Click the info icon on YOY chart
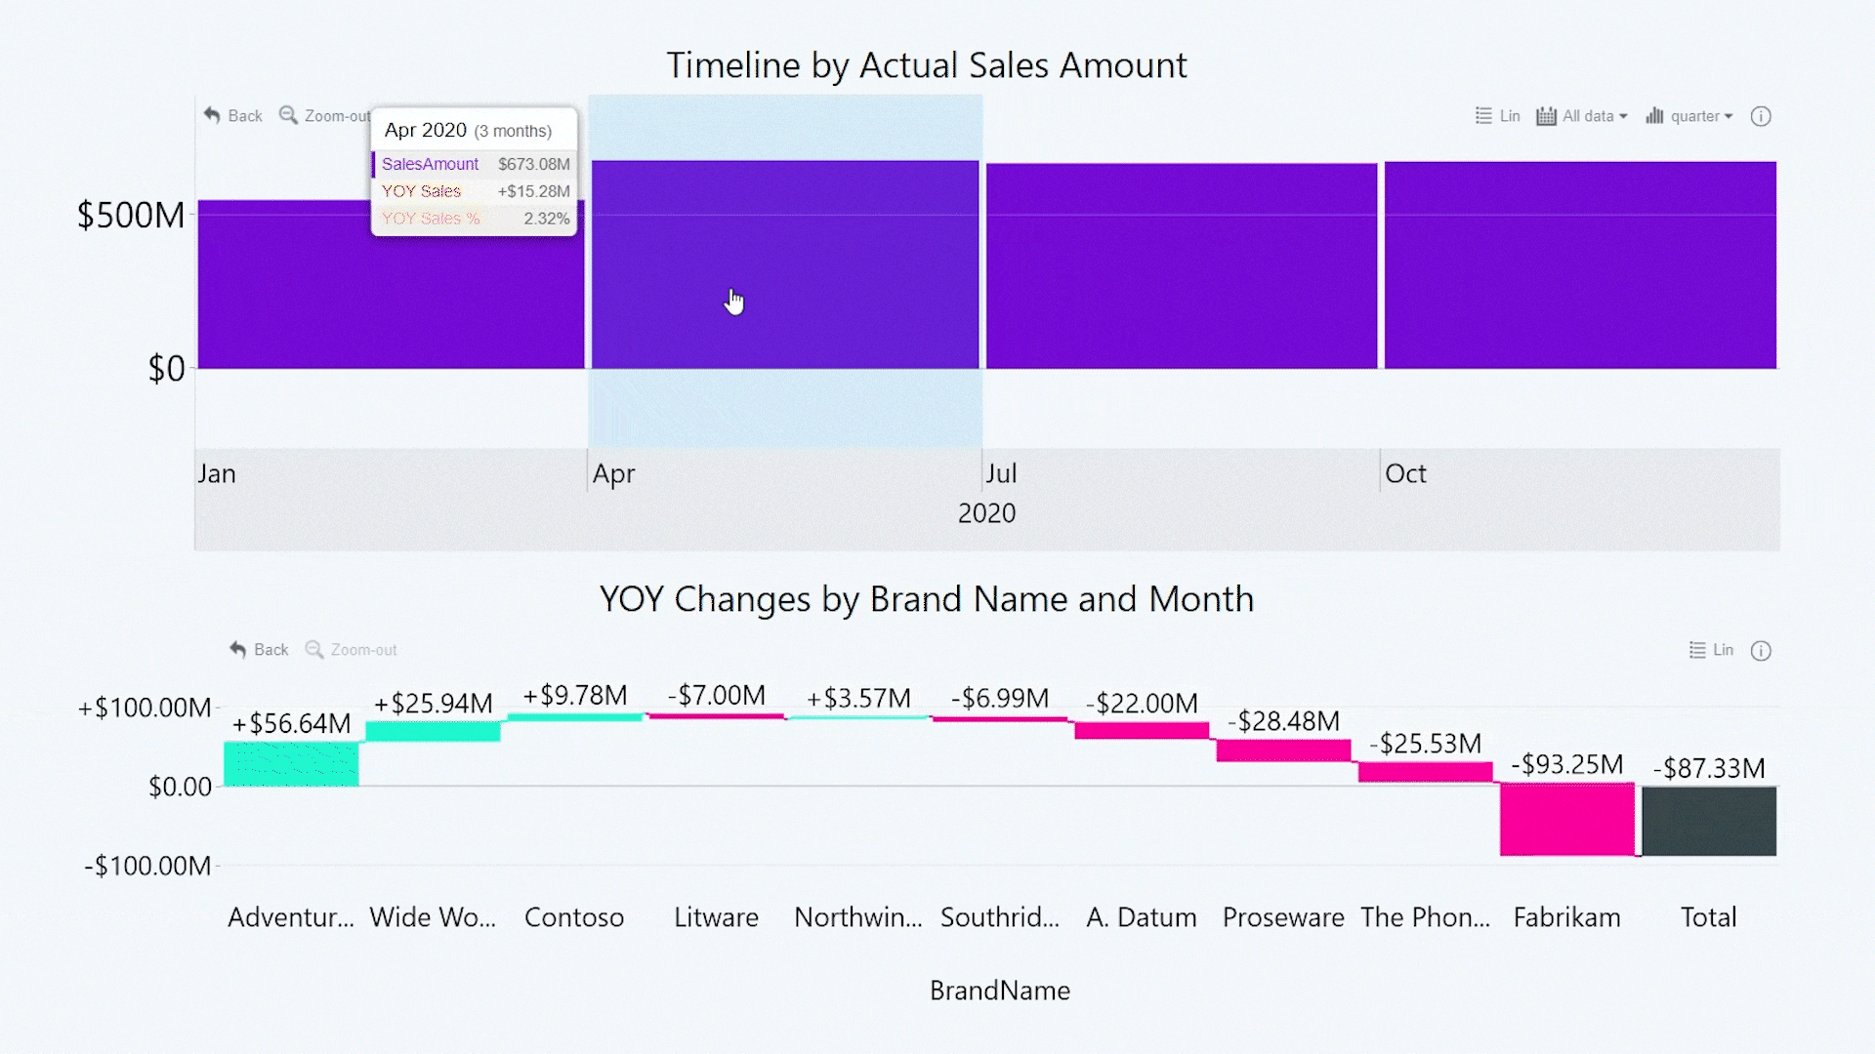 pyautogui.click(x=1761, y=651)
